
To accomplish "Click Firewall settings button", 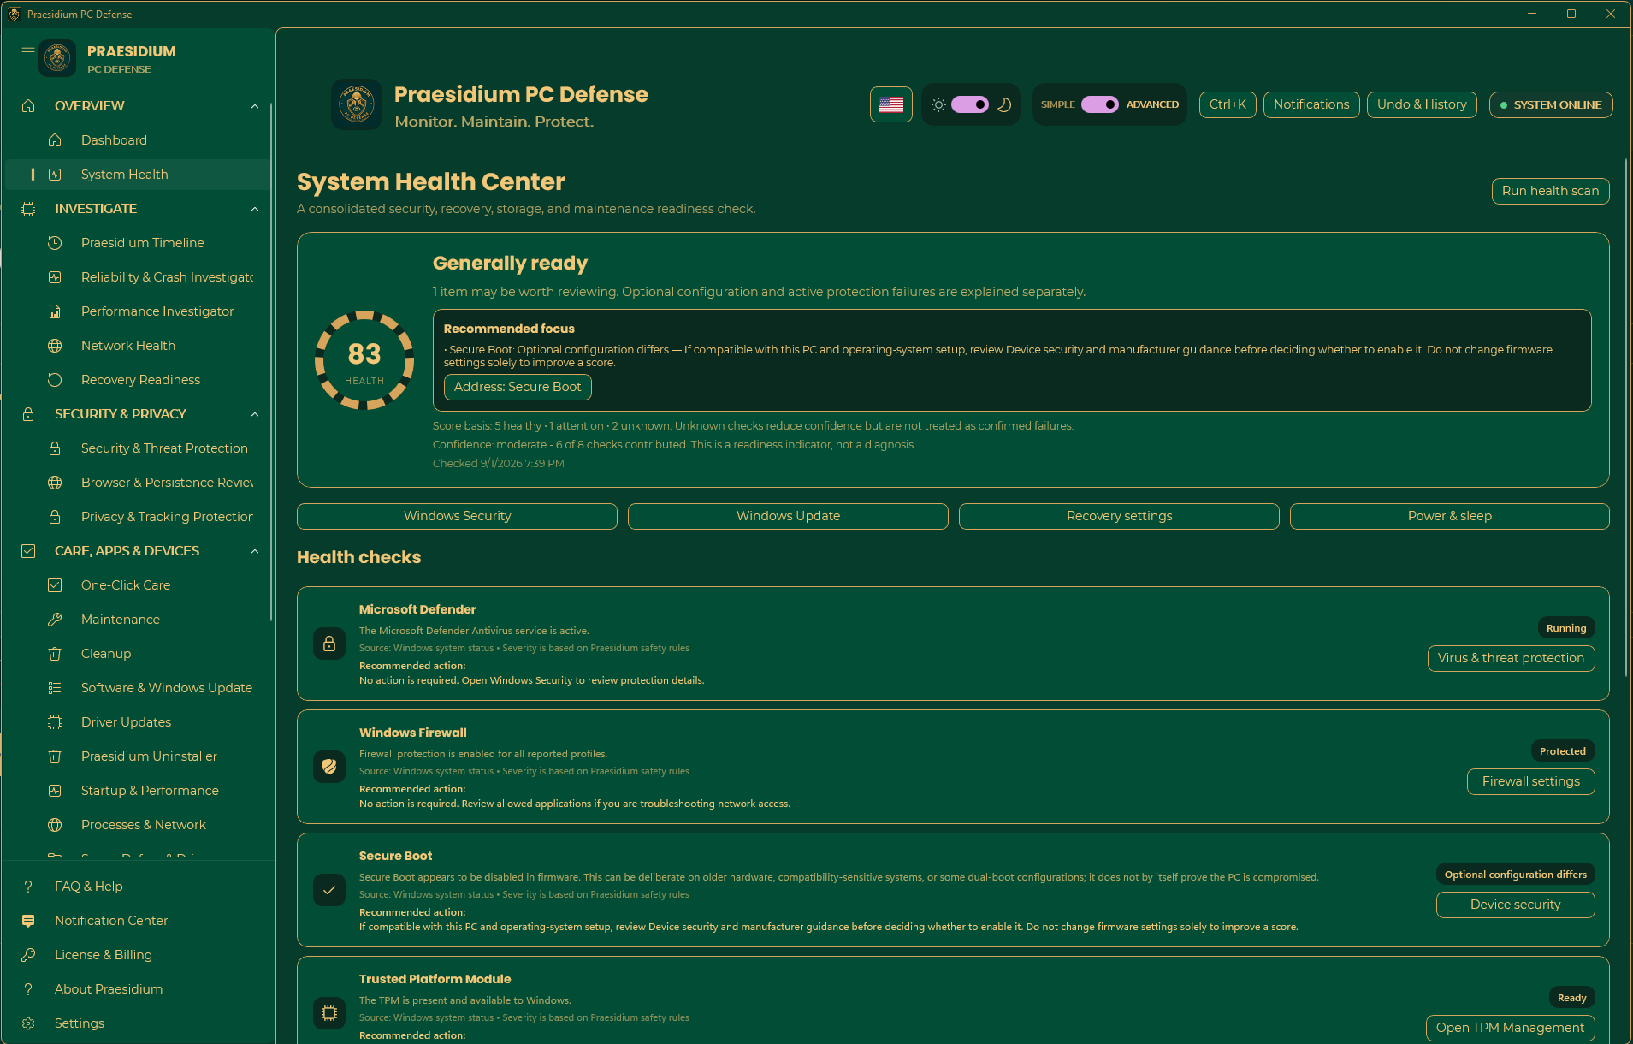I will (1530, 781).
